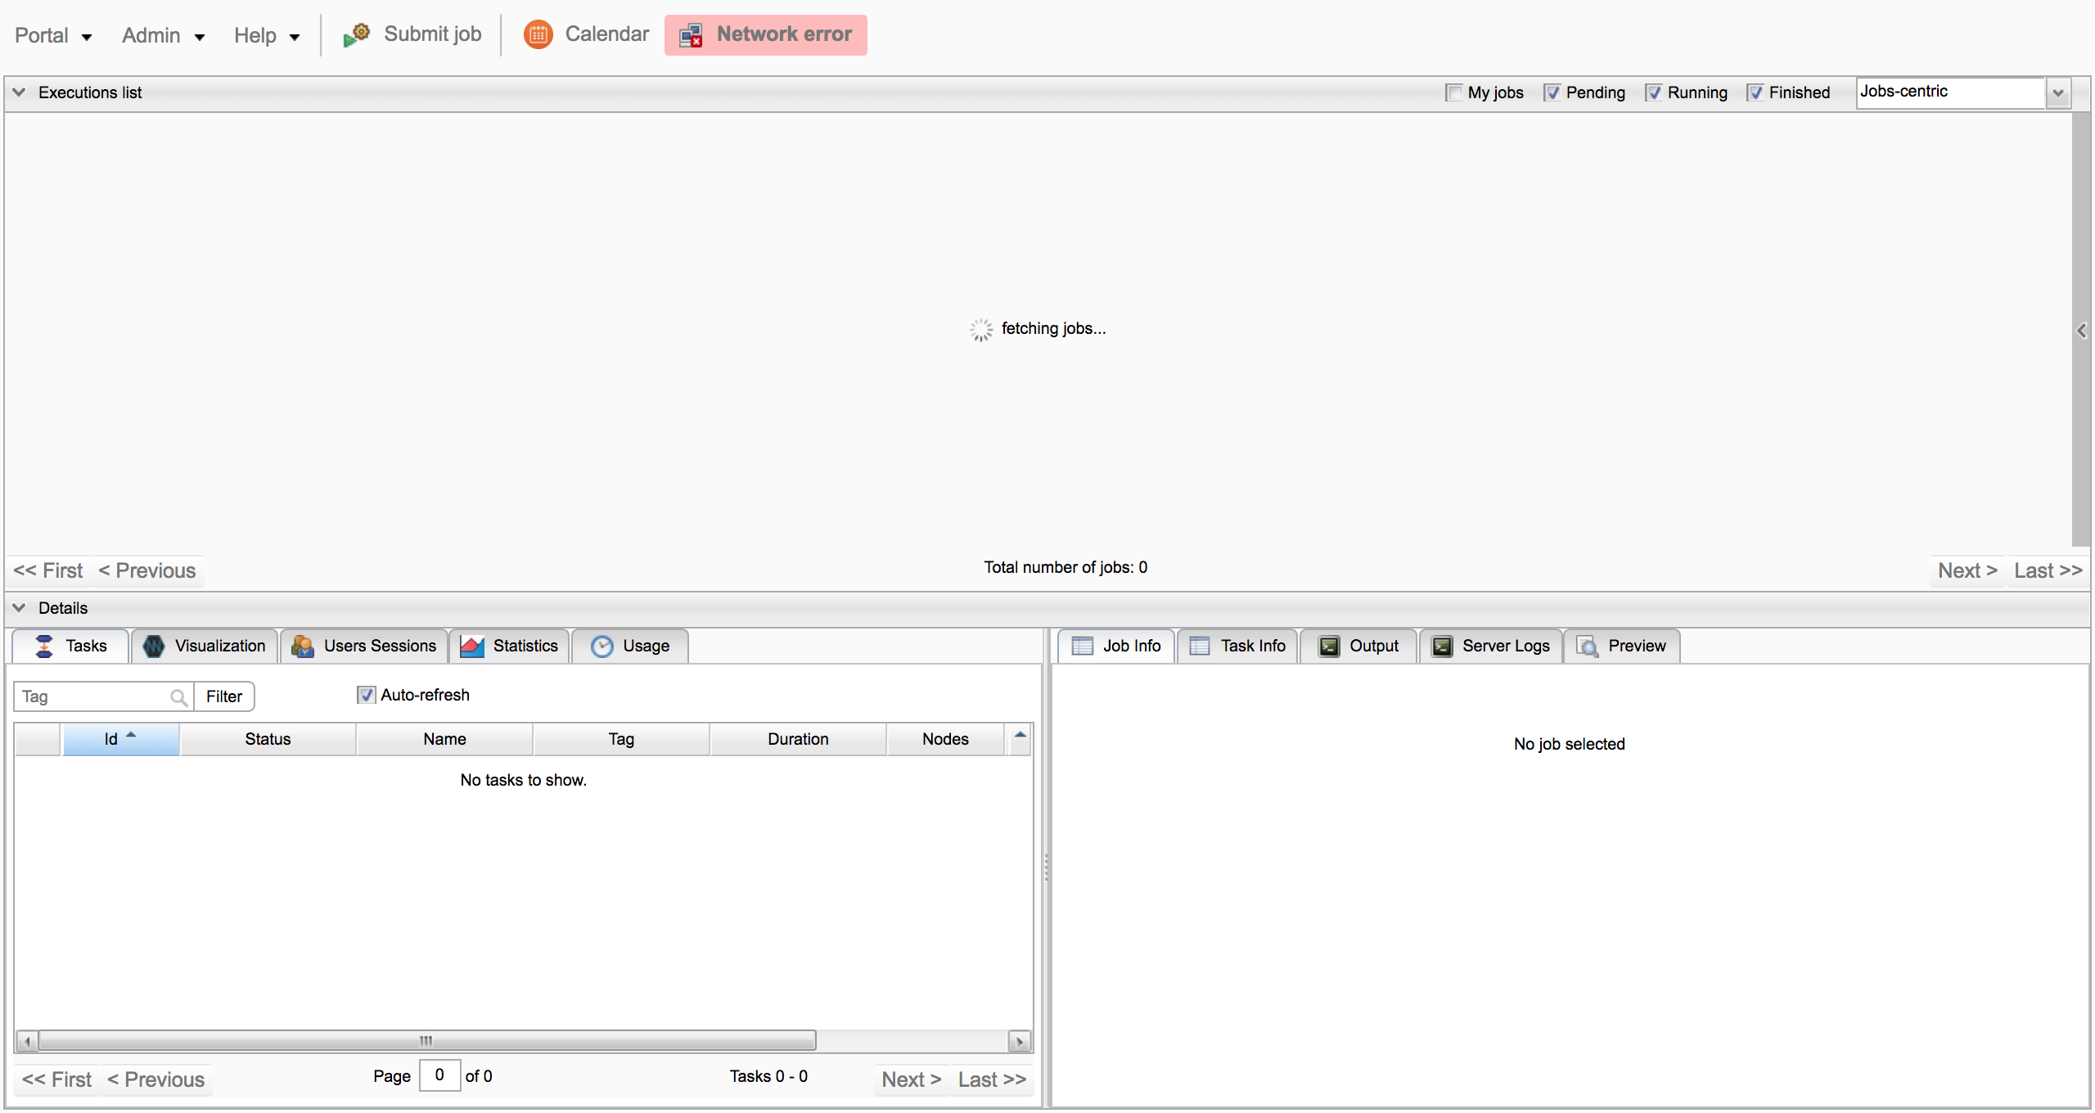Enable the My jobs checkbox
The height and width of the screenshot is (1113, 2095).
coord(1453,92)
